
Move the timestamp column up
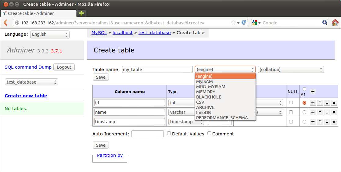pos(320,122)
